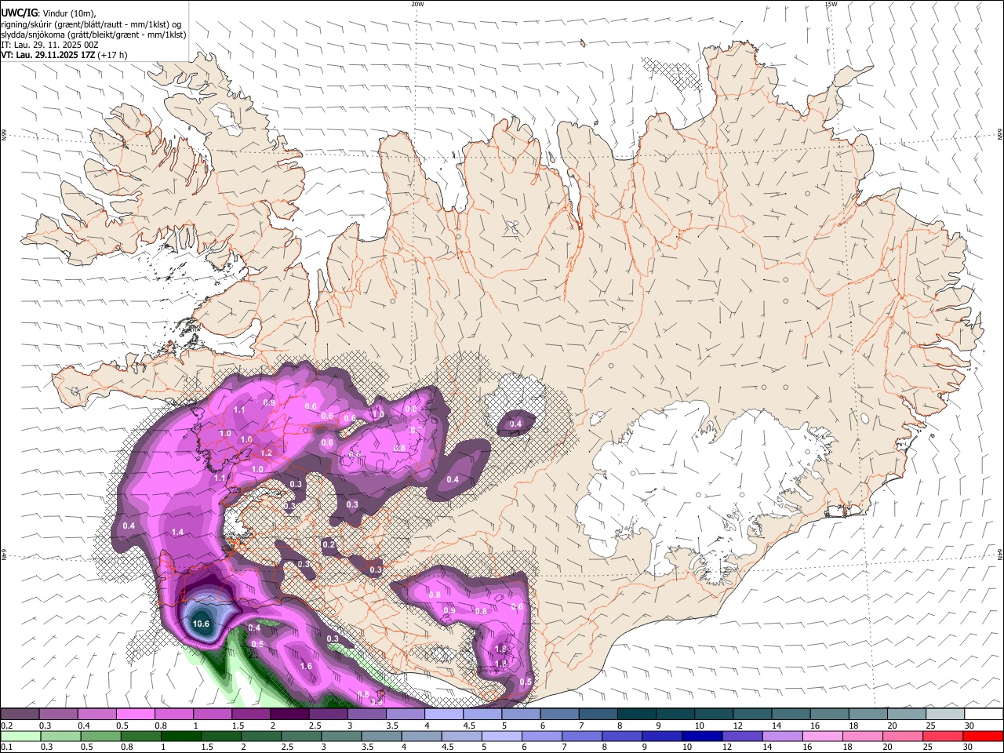The image size is (1004, 753).
Task: Select the 1.2 precipitation value on the map
Action: 266,453
